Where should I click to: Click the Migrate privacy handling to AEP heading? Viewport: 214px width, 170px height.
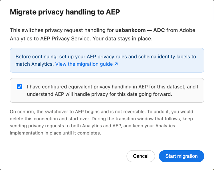coord(65,12)
